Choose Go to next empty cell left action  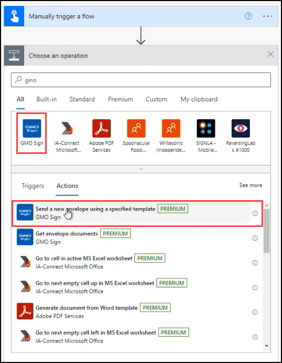[x=137, y=337]
